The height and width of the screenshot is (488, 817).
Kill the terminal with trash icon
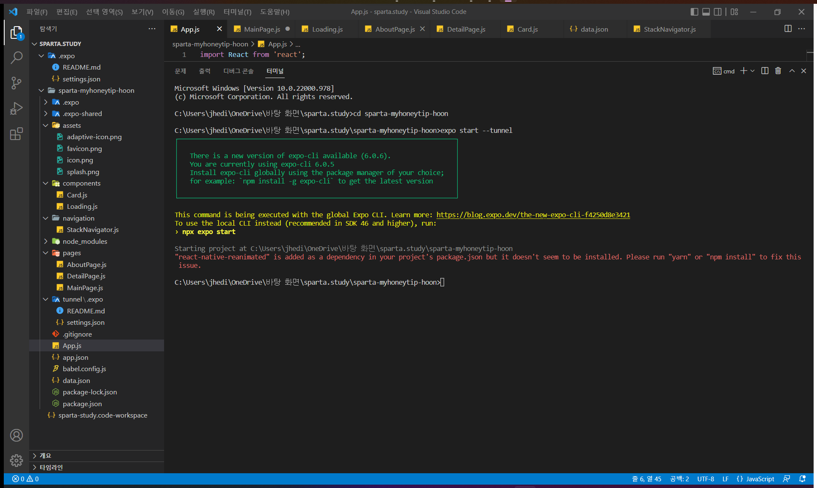(x=778, y=71)
